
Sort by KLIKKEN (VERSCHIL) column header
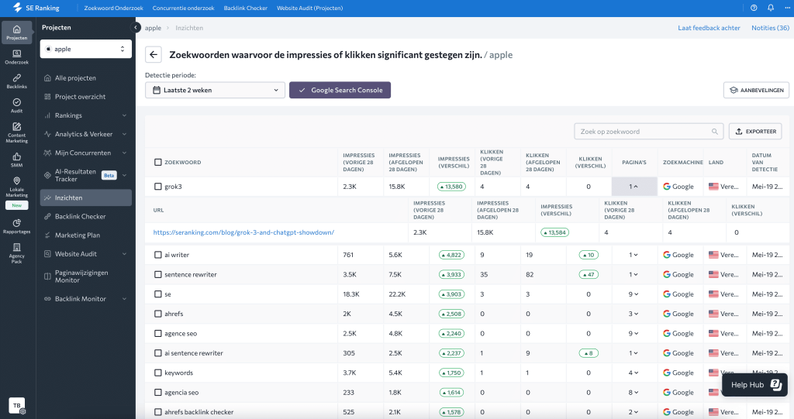point(590,163)
